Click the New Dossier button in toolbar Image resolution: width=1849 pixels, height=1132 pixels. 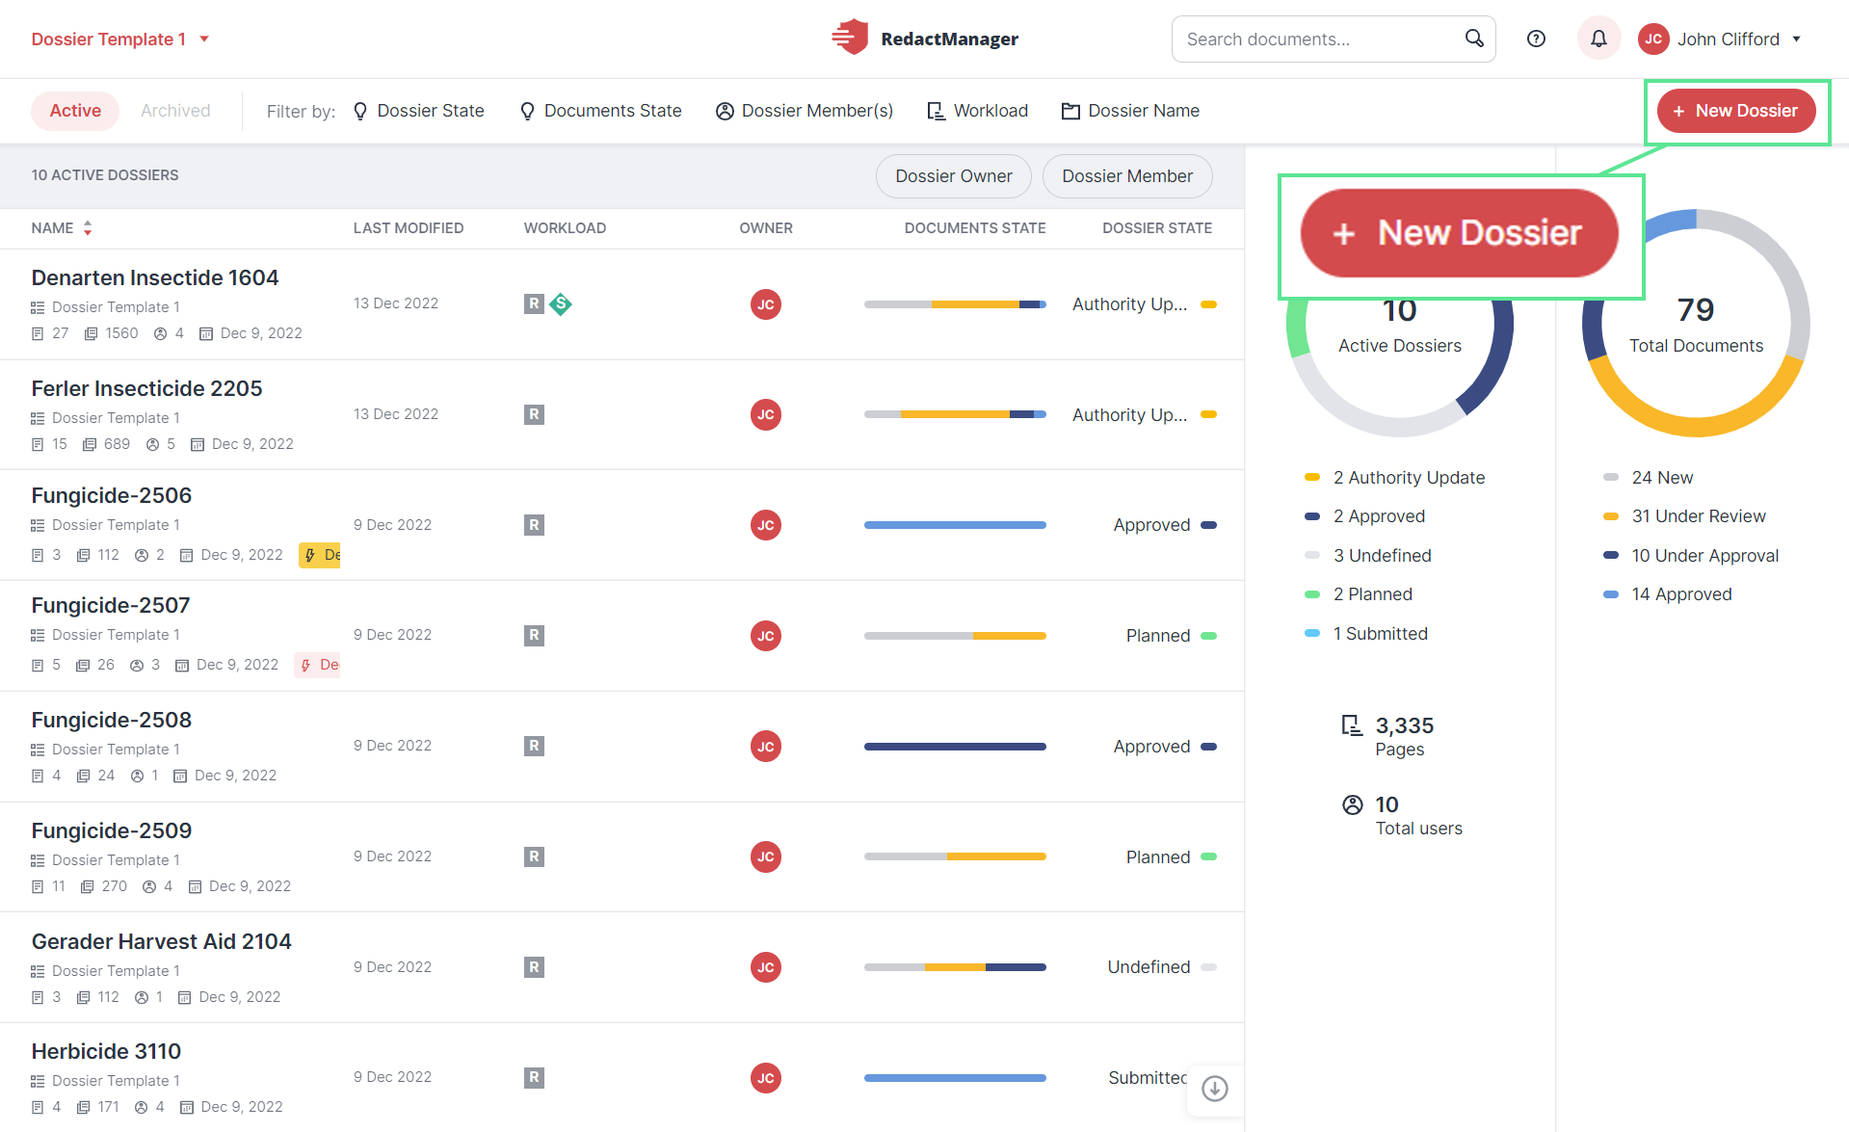pos(1736,111)
